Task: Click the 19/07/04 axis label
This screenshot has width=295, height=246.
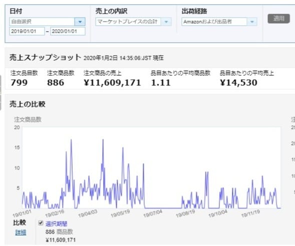Action: tap(153, 213)
